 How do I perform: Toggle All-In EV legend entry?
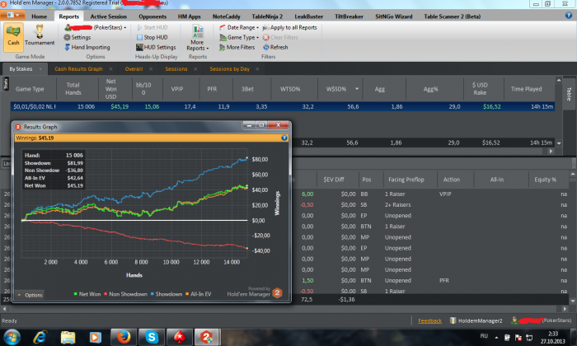(x=198, y=294)
